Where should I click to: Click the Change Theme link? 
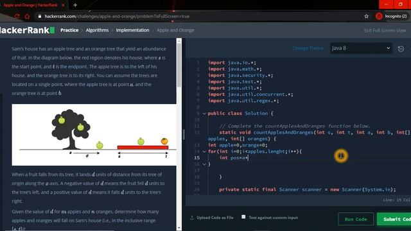pyautogui.click(x=308, y=48)
